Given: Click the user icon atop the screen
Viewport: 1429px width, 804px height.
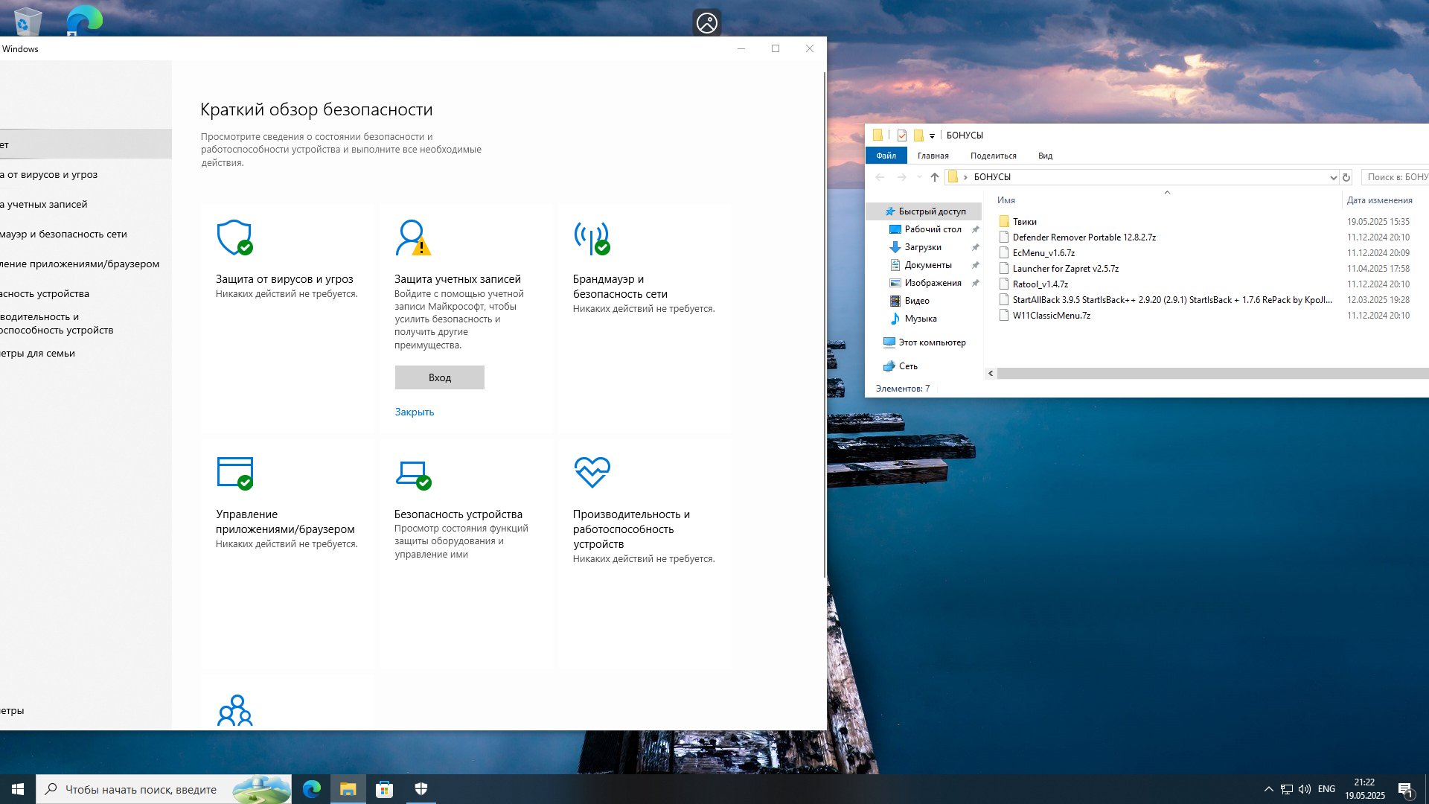Looking at the screenshot, I should tap(707, 23).
